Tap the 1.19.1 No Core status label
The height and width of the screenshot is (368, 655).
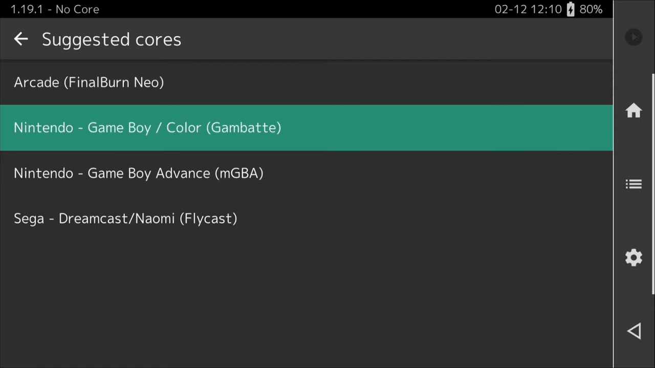click(x=55, y=9)
